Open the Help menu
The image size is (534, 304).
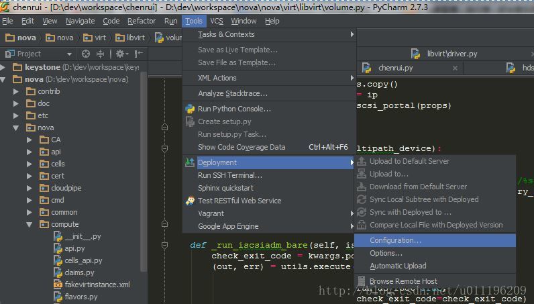point(272,21)
